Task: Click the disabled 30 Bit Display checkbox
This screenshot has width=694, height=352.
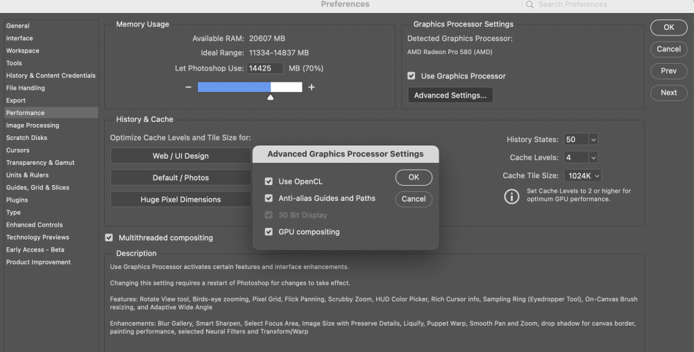Action: 269,215
